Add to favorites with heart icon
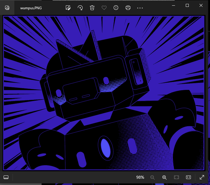This screenshot has width=210, height=185. pos(104,8)
